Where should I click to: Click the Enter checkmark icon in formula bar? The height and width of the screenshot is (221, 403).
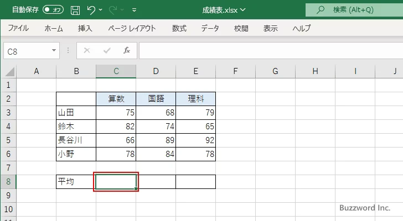coord(107,50)
